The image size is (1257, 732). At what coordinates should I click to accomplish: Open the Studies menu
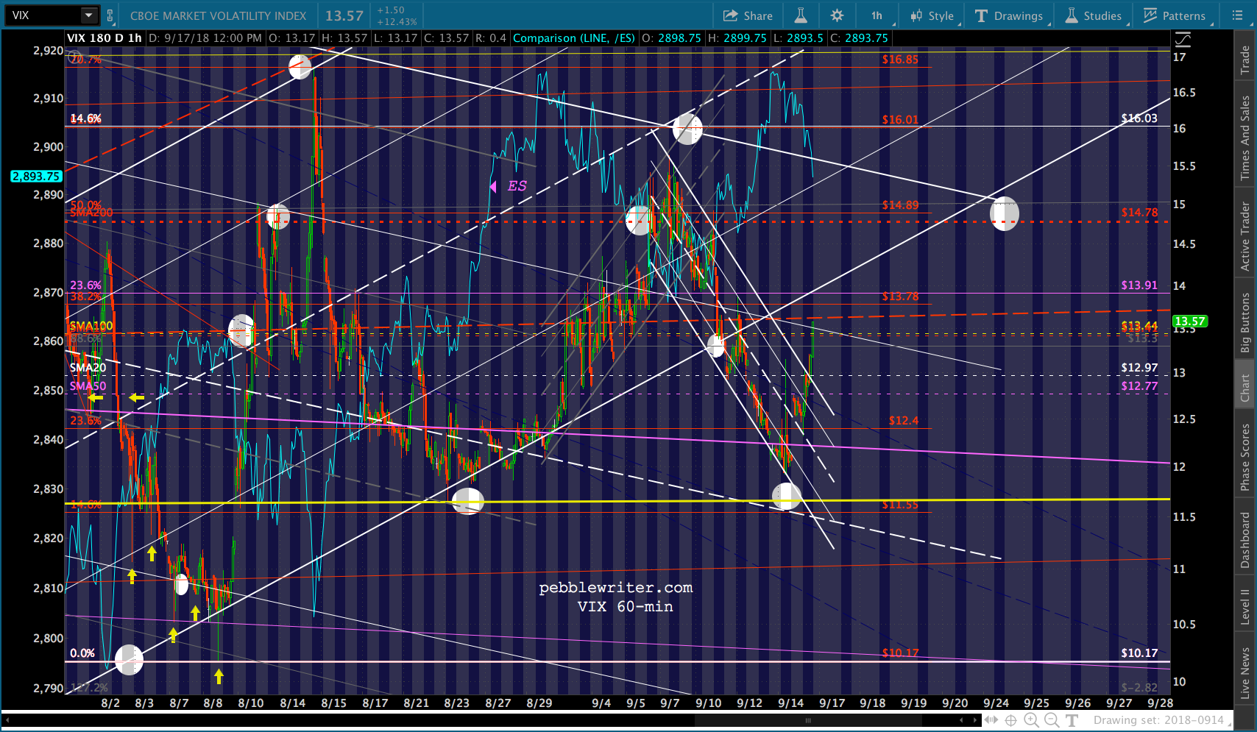pos(1094,15)
